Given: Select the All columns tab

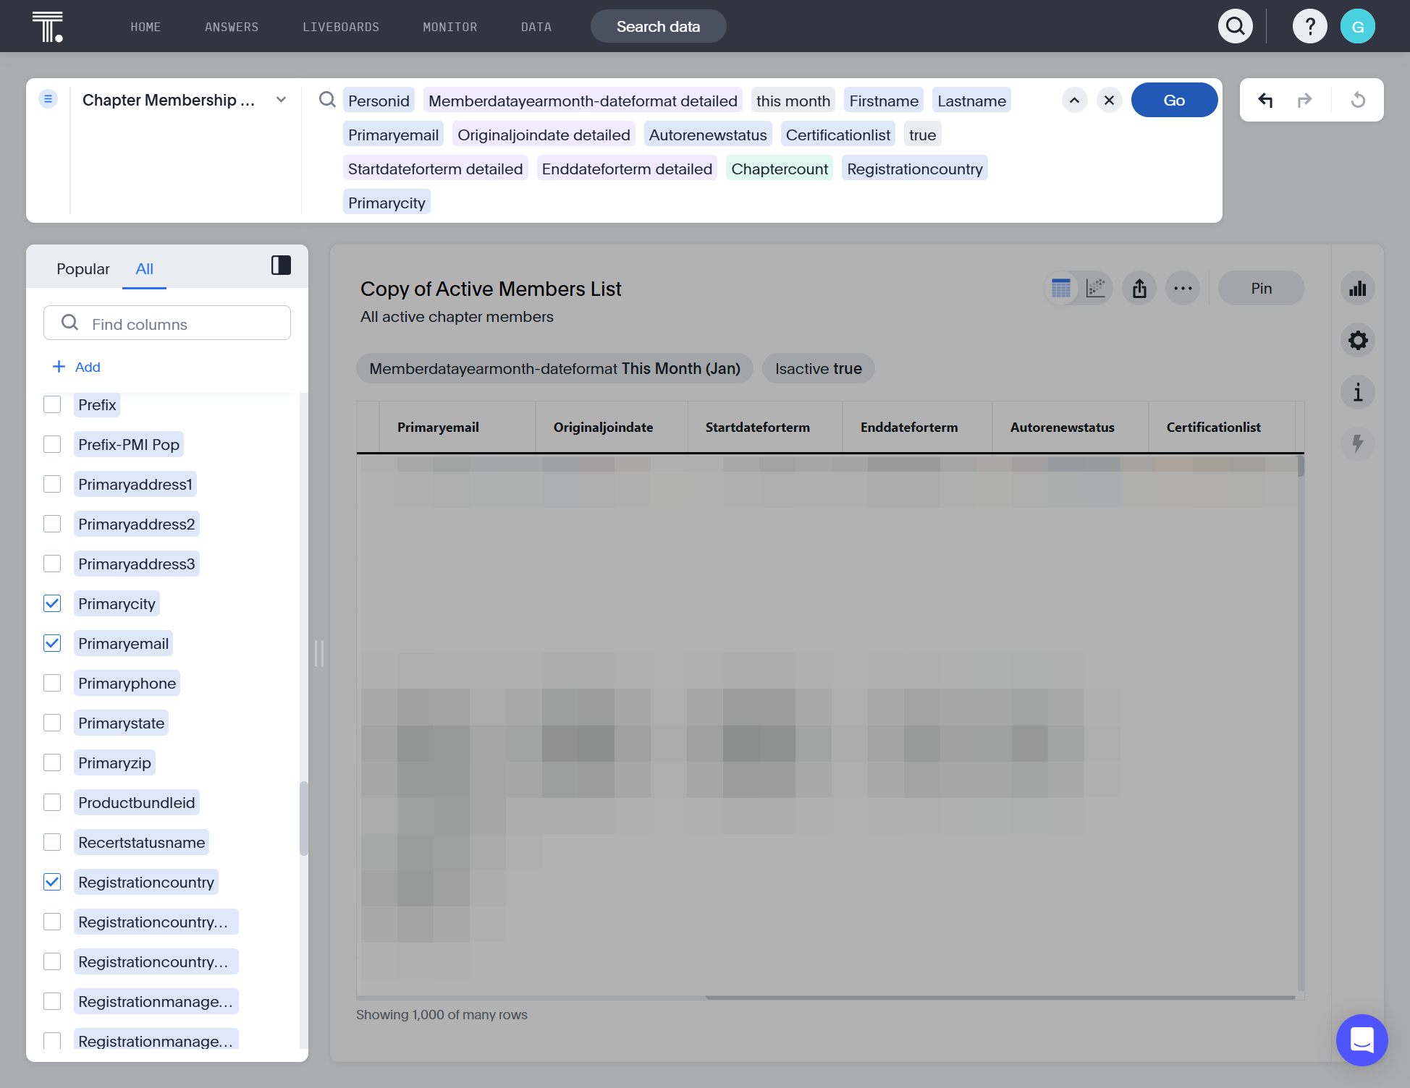Looking at the screenshot, I should coord(144,268).
